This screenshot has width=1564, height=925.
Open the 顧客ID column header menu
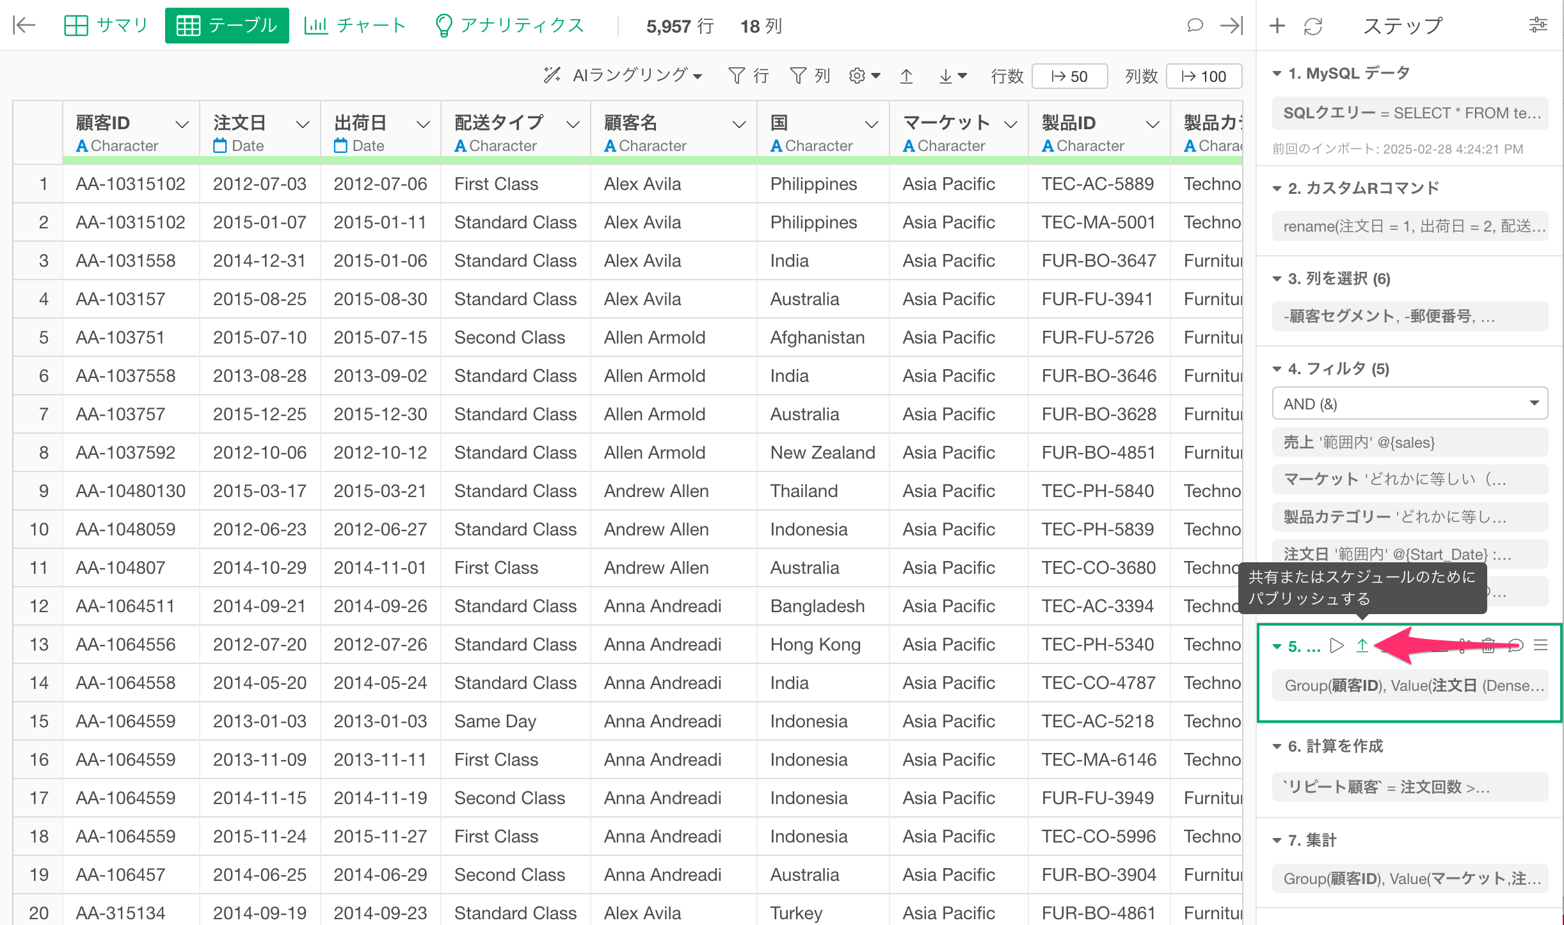(x=182, y=124)
